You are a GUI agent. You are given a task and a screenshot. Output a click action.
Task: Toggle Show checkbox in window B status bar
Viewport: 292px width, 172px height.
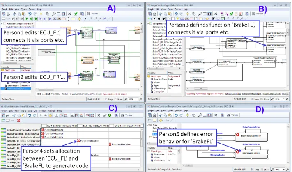262,99
